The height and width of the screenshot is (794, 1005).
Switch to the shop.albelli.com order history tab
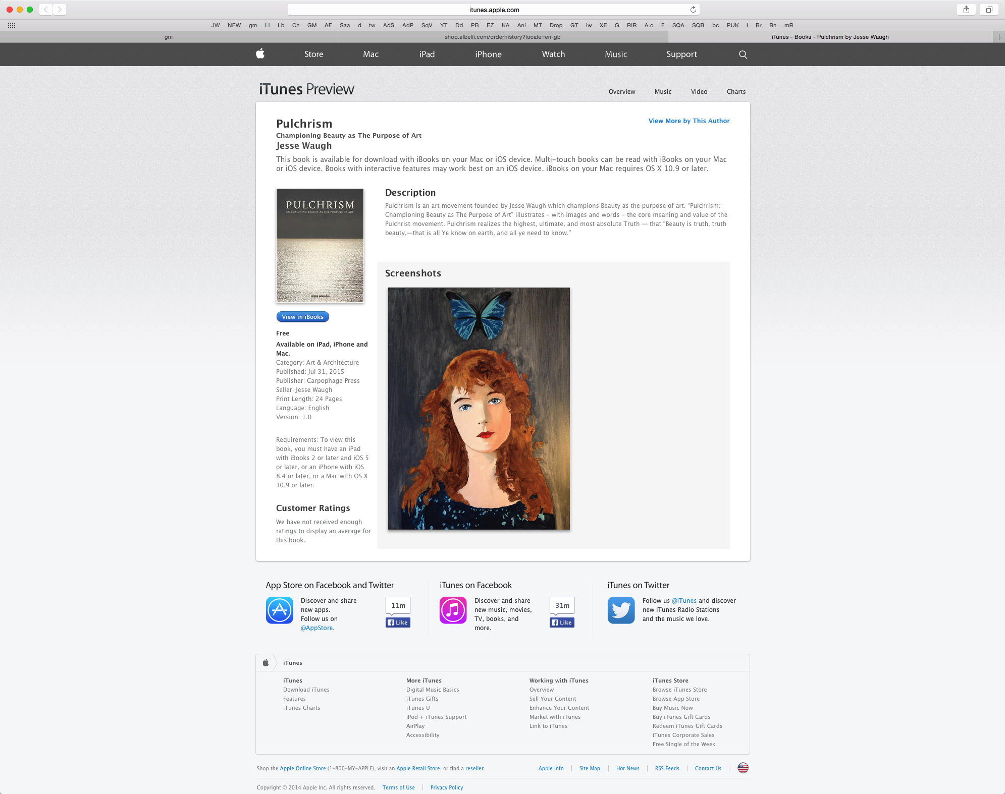tap(502, 37)
